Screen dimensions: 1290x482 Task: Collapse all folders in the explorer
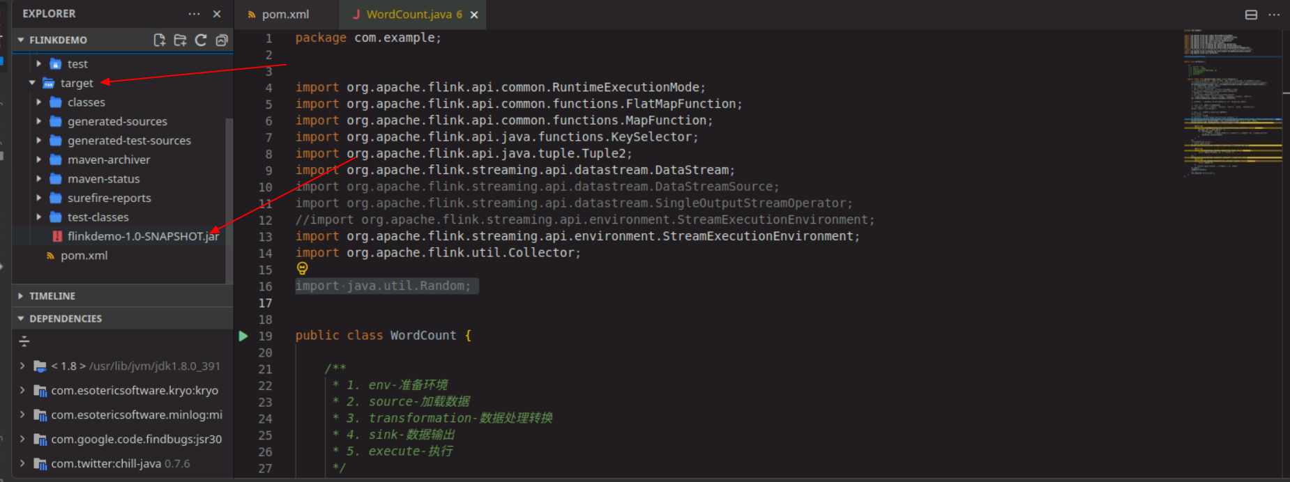[222, 40]
